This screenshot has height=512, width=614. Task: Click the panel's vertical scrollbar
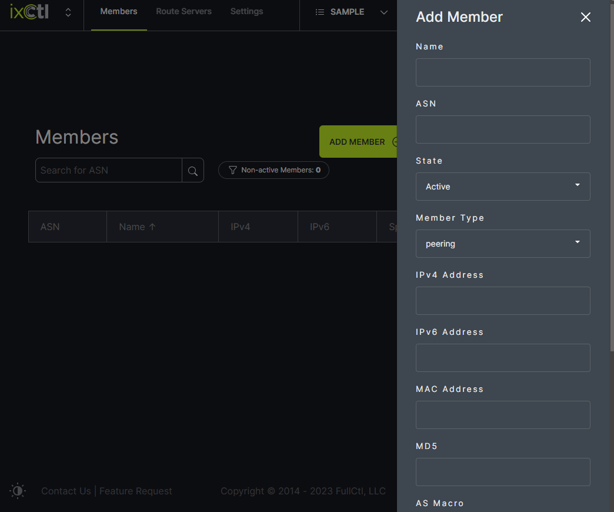coord(611,177)
